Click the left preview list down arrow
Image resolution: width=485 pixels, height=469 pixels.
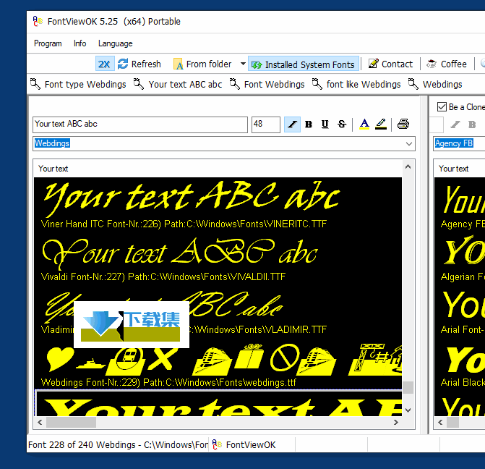(x=408, y=410)
